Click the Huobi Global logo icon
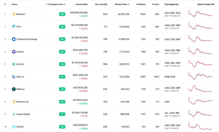219x132 pixels. [14, 114]
